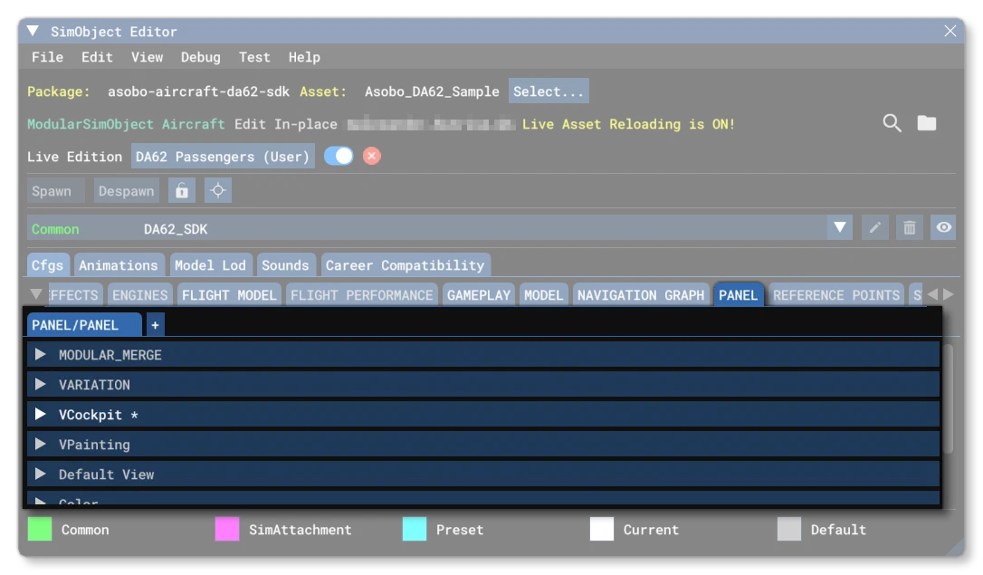Close the SimObject Editor window
This screenshot has height=575, width=983.
click(x=950, y=31)
